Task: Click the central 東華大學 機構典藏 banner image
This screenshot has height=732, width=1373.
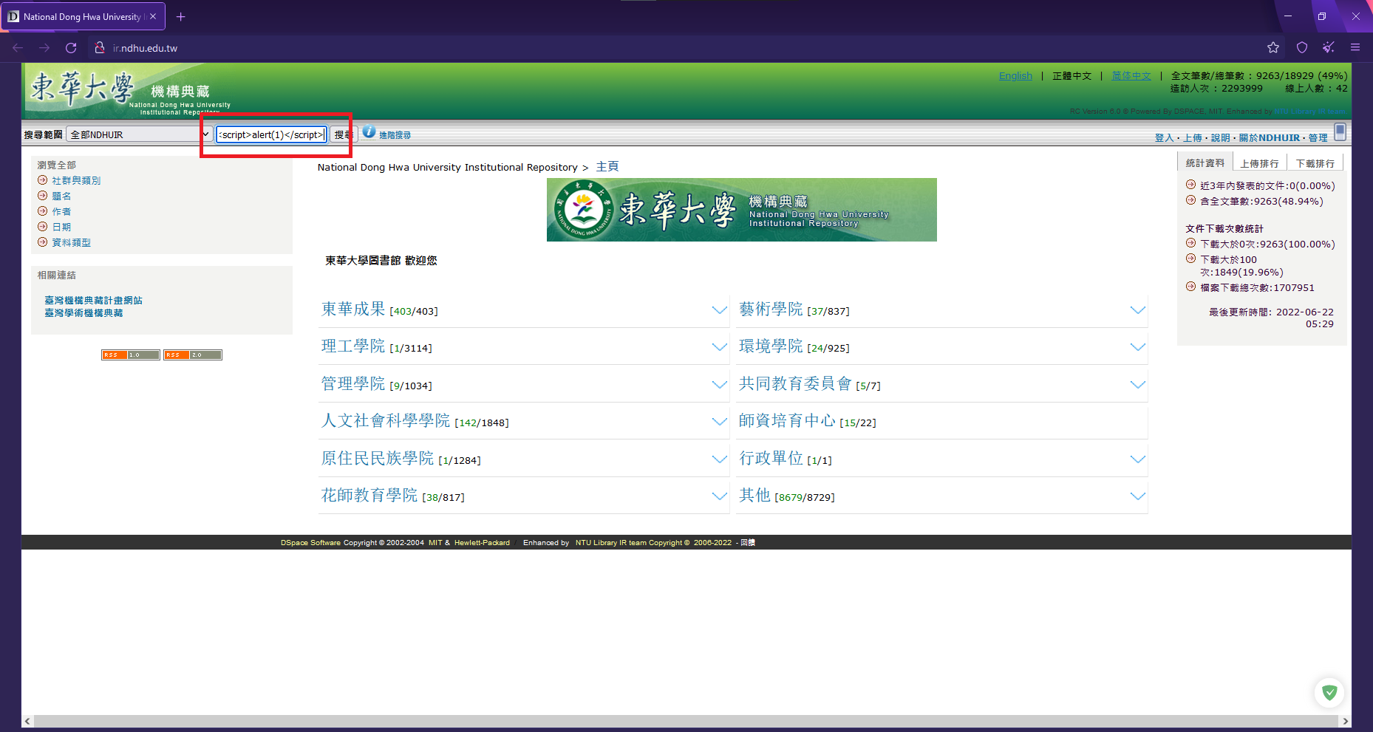Action: [742, 210]
